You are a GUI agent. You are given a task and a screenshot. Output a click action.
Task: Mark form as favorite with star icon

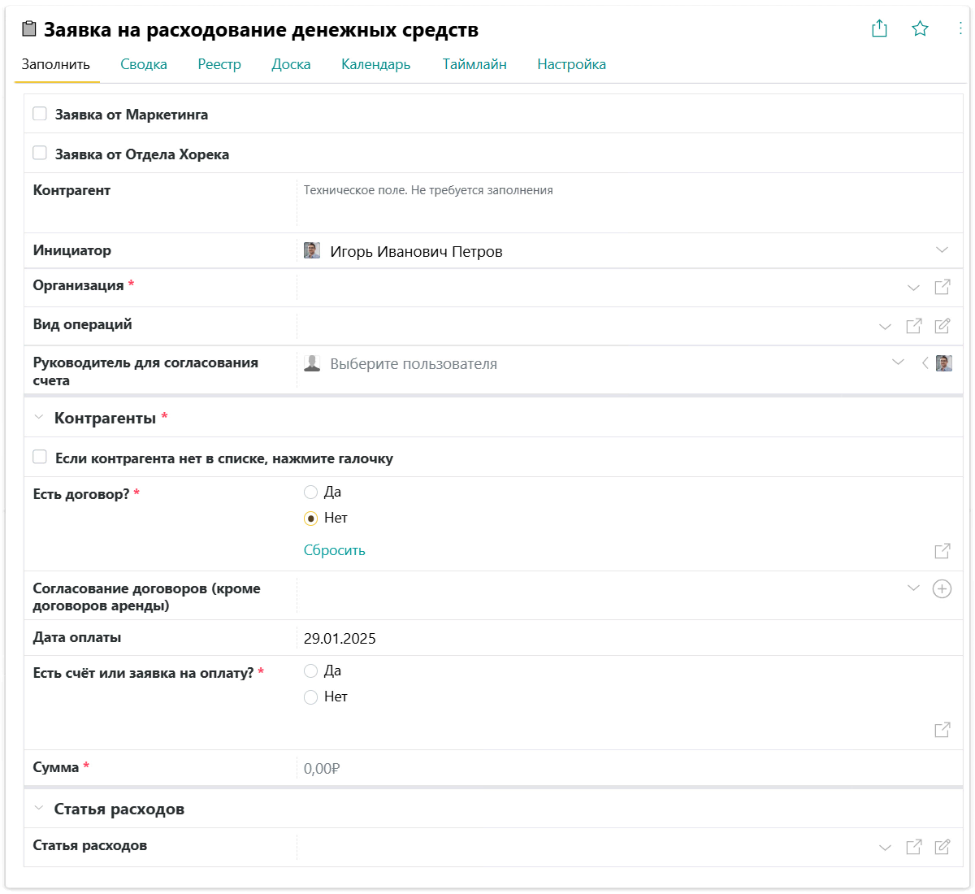tap(920, 29)
